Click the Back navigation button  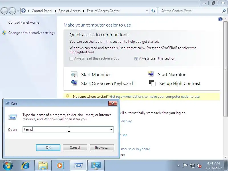[4, 11]
